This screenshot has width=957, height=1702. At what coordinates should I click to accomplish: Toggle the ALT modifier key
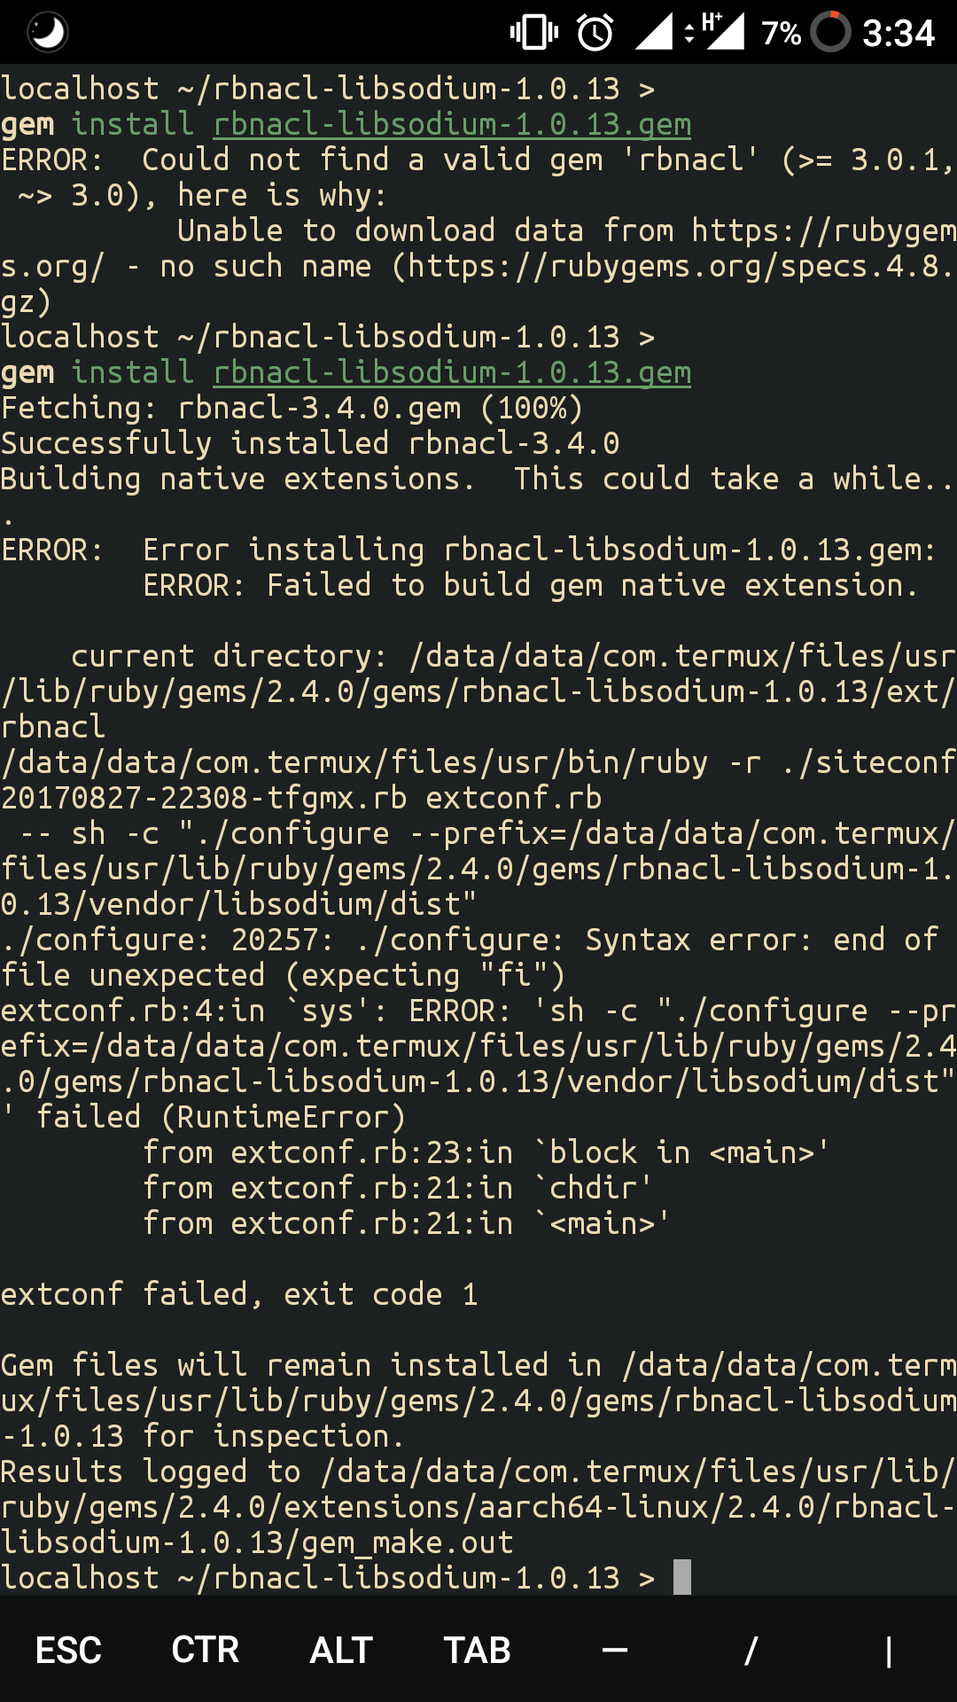[x=340, y=1649]
